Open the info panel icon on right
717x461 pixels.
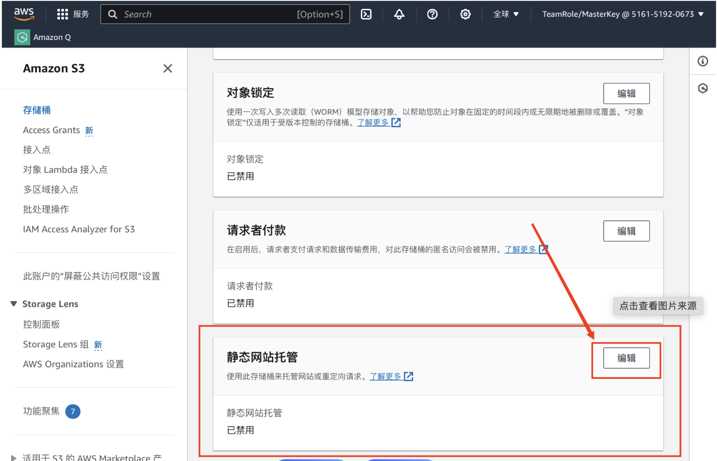click(x=703, y=61)
